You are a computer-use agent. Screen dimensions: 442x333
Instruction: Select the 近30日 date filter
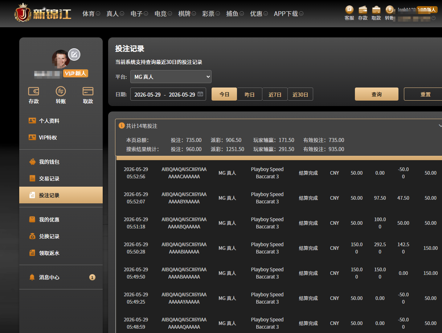tap(300, 94)
